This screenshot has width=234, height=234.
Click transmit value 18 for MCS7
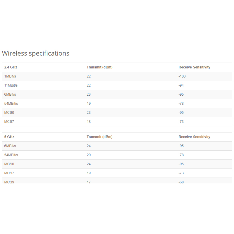(89, 122)
